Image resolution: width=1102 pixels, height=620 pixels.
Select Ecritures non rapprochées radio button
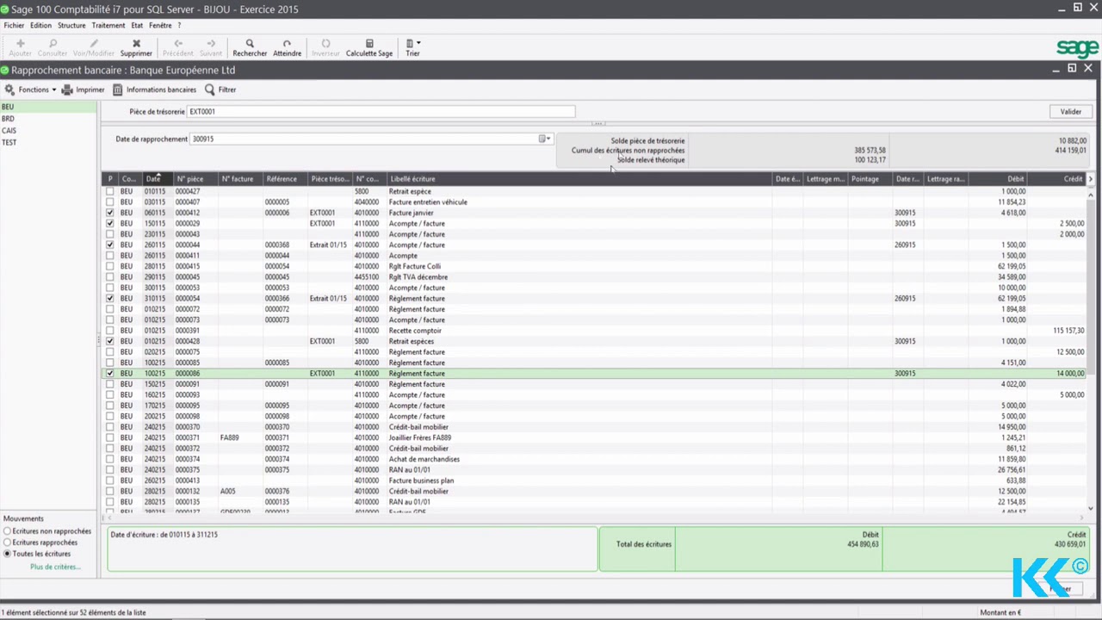[x=8, y=531]
